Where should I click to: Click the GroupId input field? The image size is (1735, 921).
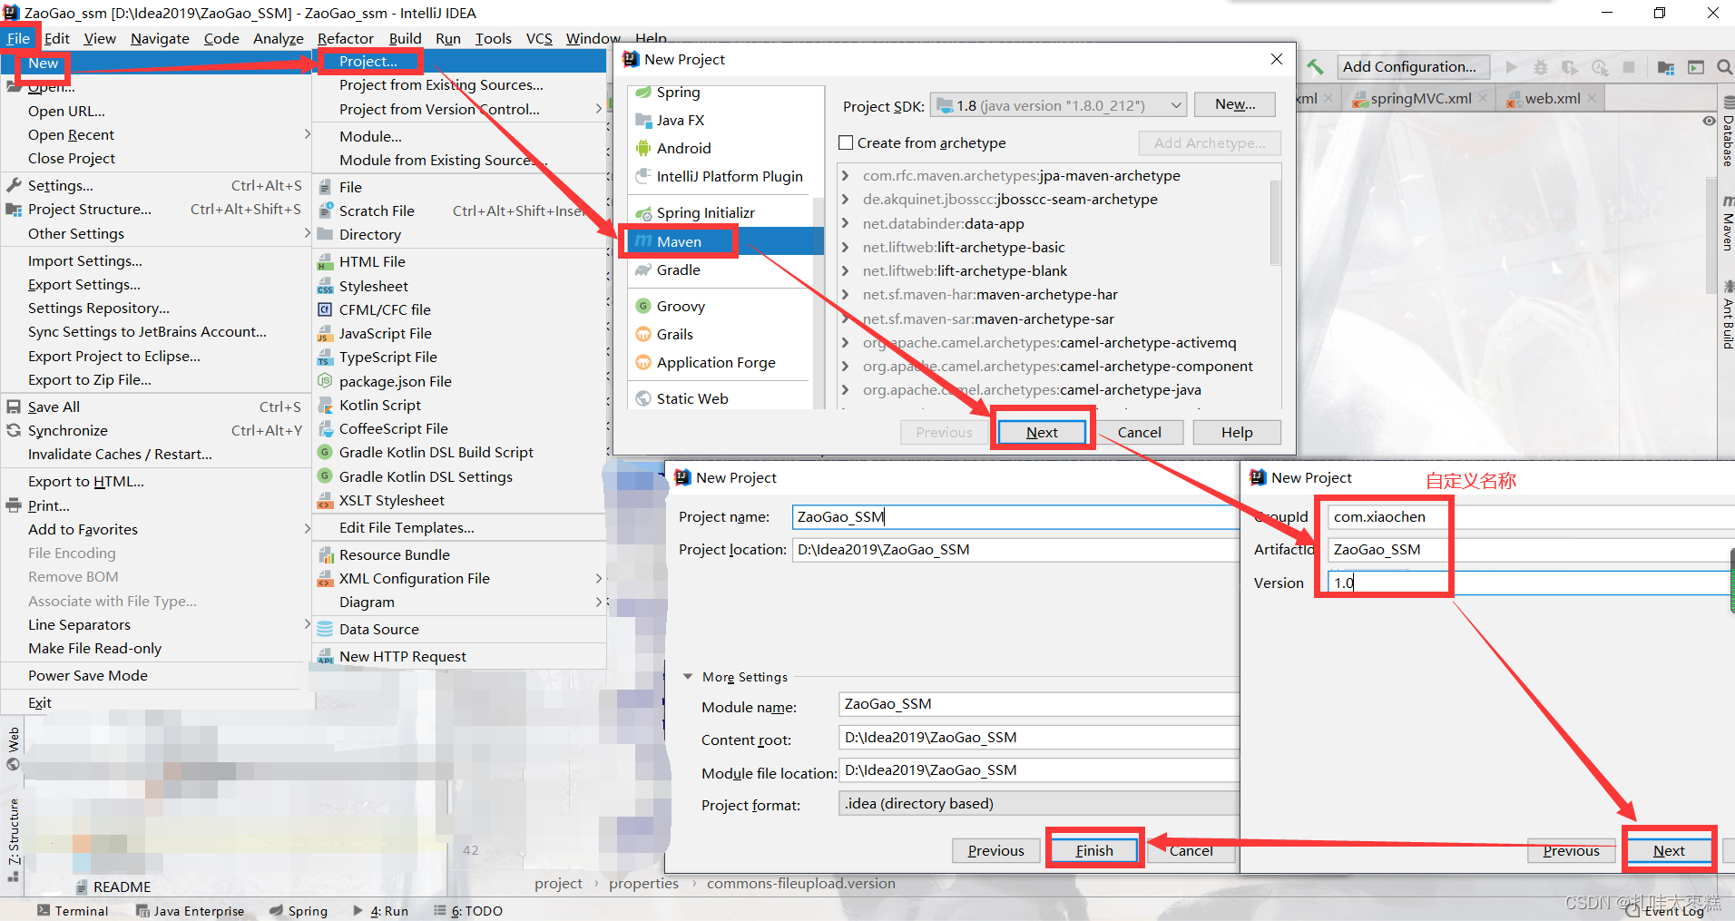1531,516
